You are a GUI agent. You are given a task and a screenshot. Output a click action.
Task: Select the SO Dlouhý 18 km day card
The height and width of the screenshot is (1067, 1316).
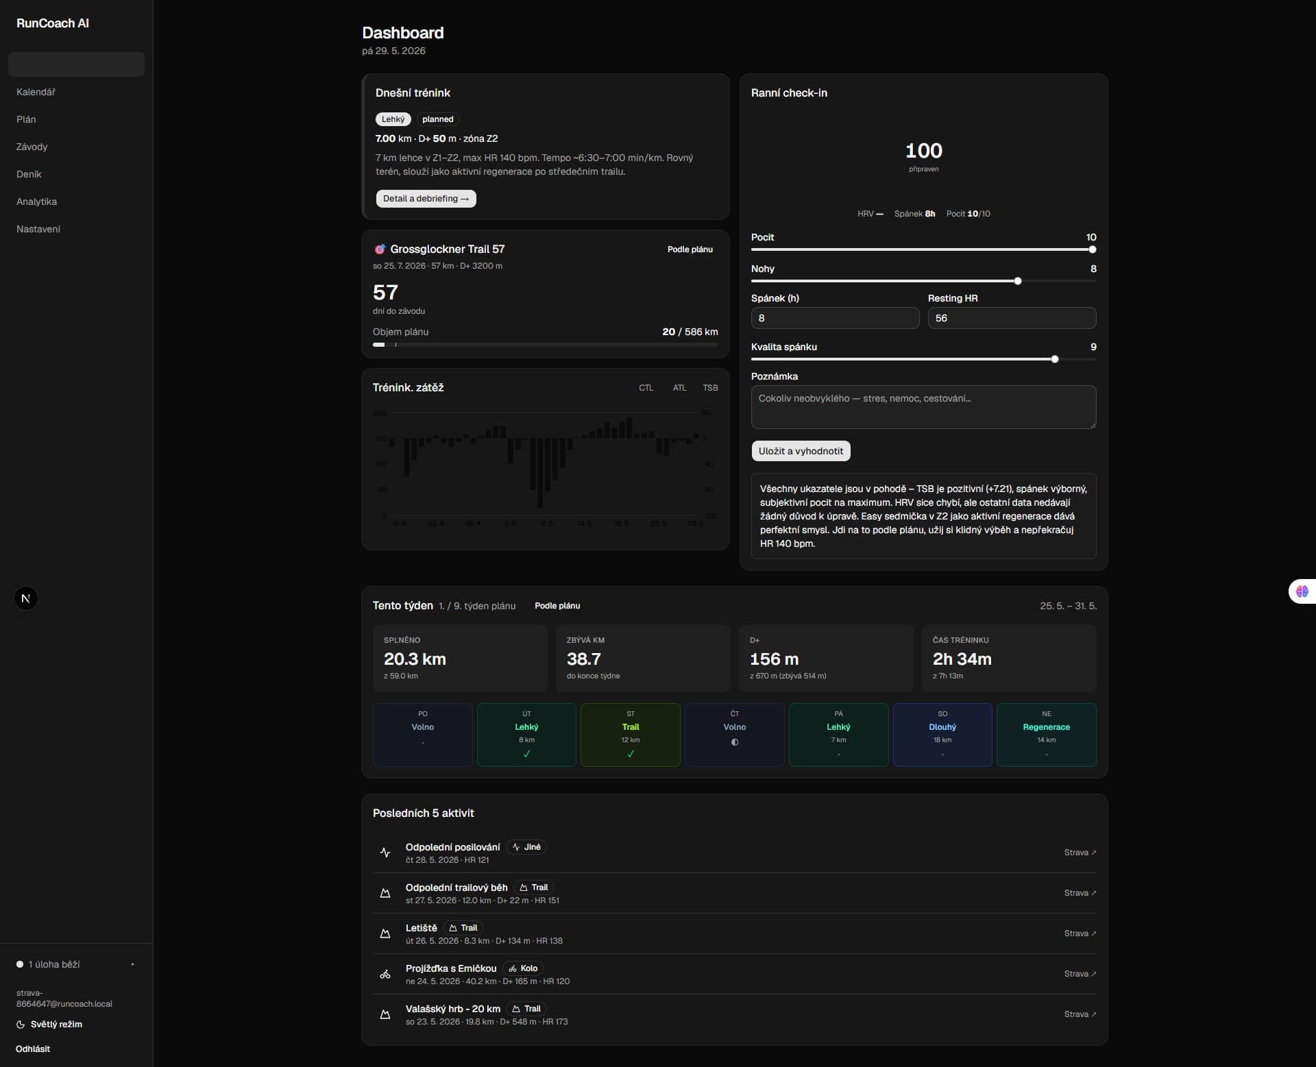[x=942, y=735]
